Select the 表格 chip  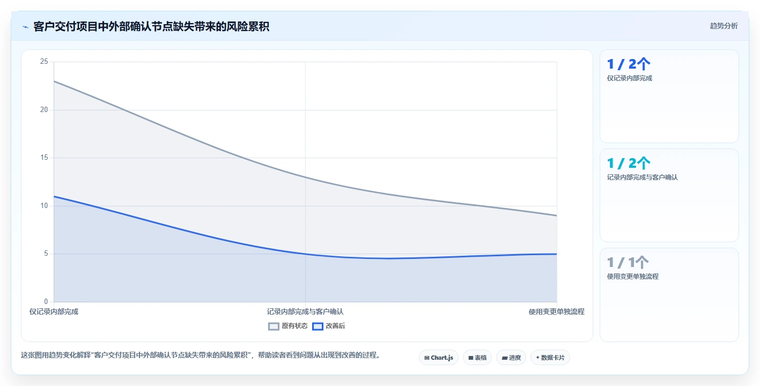pyautogui.click(x=477, y=358)
